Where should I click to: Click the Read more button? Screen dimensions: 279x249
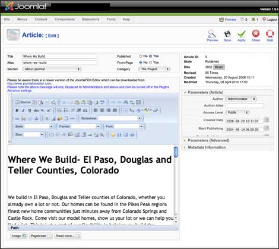(68, 236)
